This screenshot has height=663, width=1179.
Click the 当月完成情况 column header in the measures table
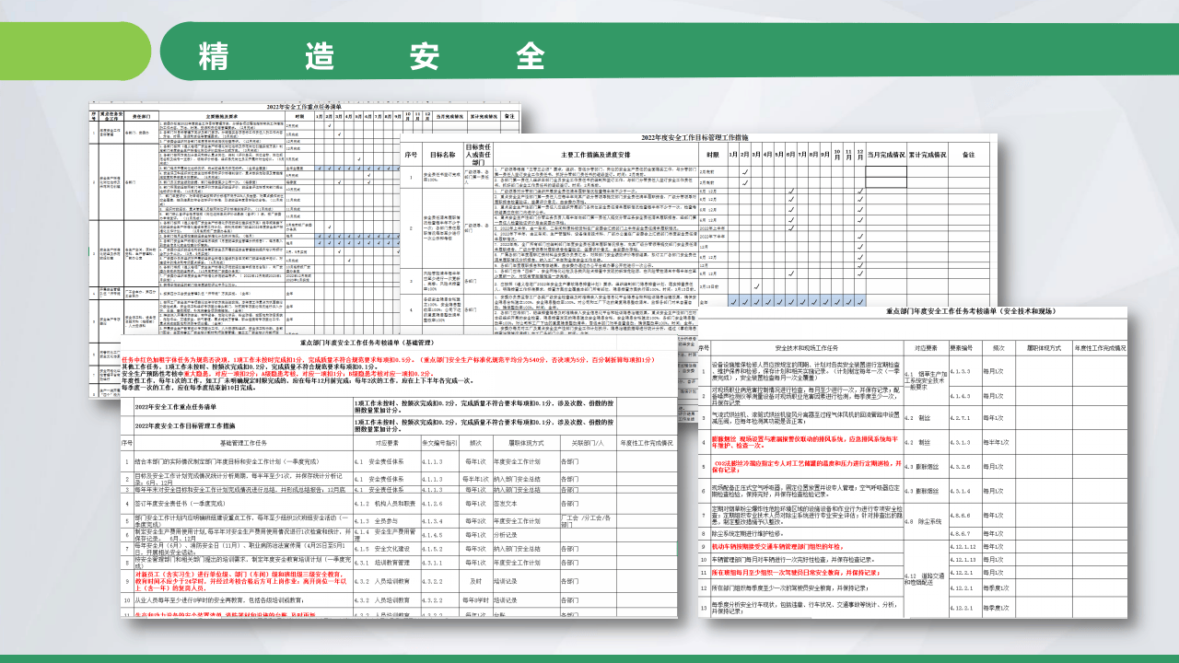point(885,155)
